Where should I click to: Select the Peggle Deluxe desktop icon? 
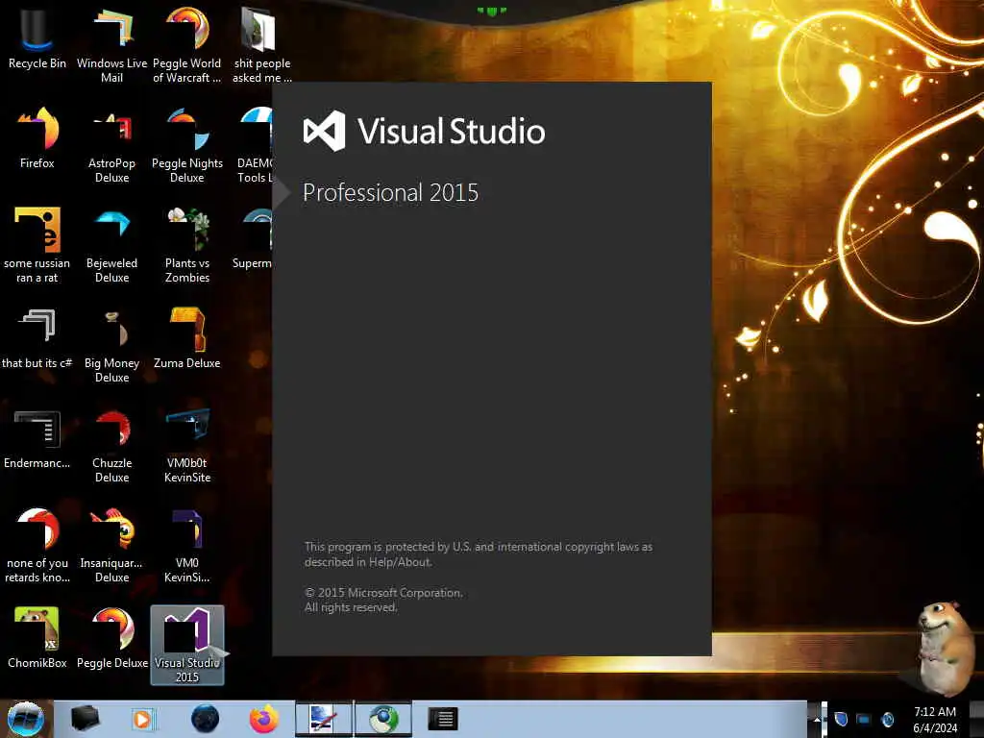111,638
